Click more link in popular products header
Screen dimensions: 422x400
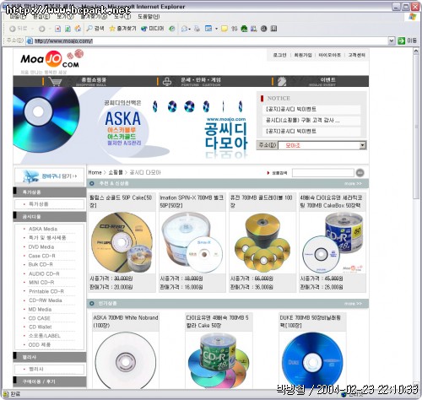point(353,304)
